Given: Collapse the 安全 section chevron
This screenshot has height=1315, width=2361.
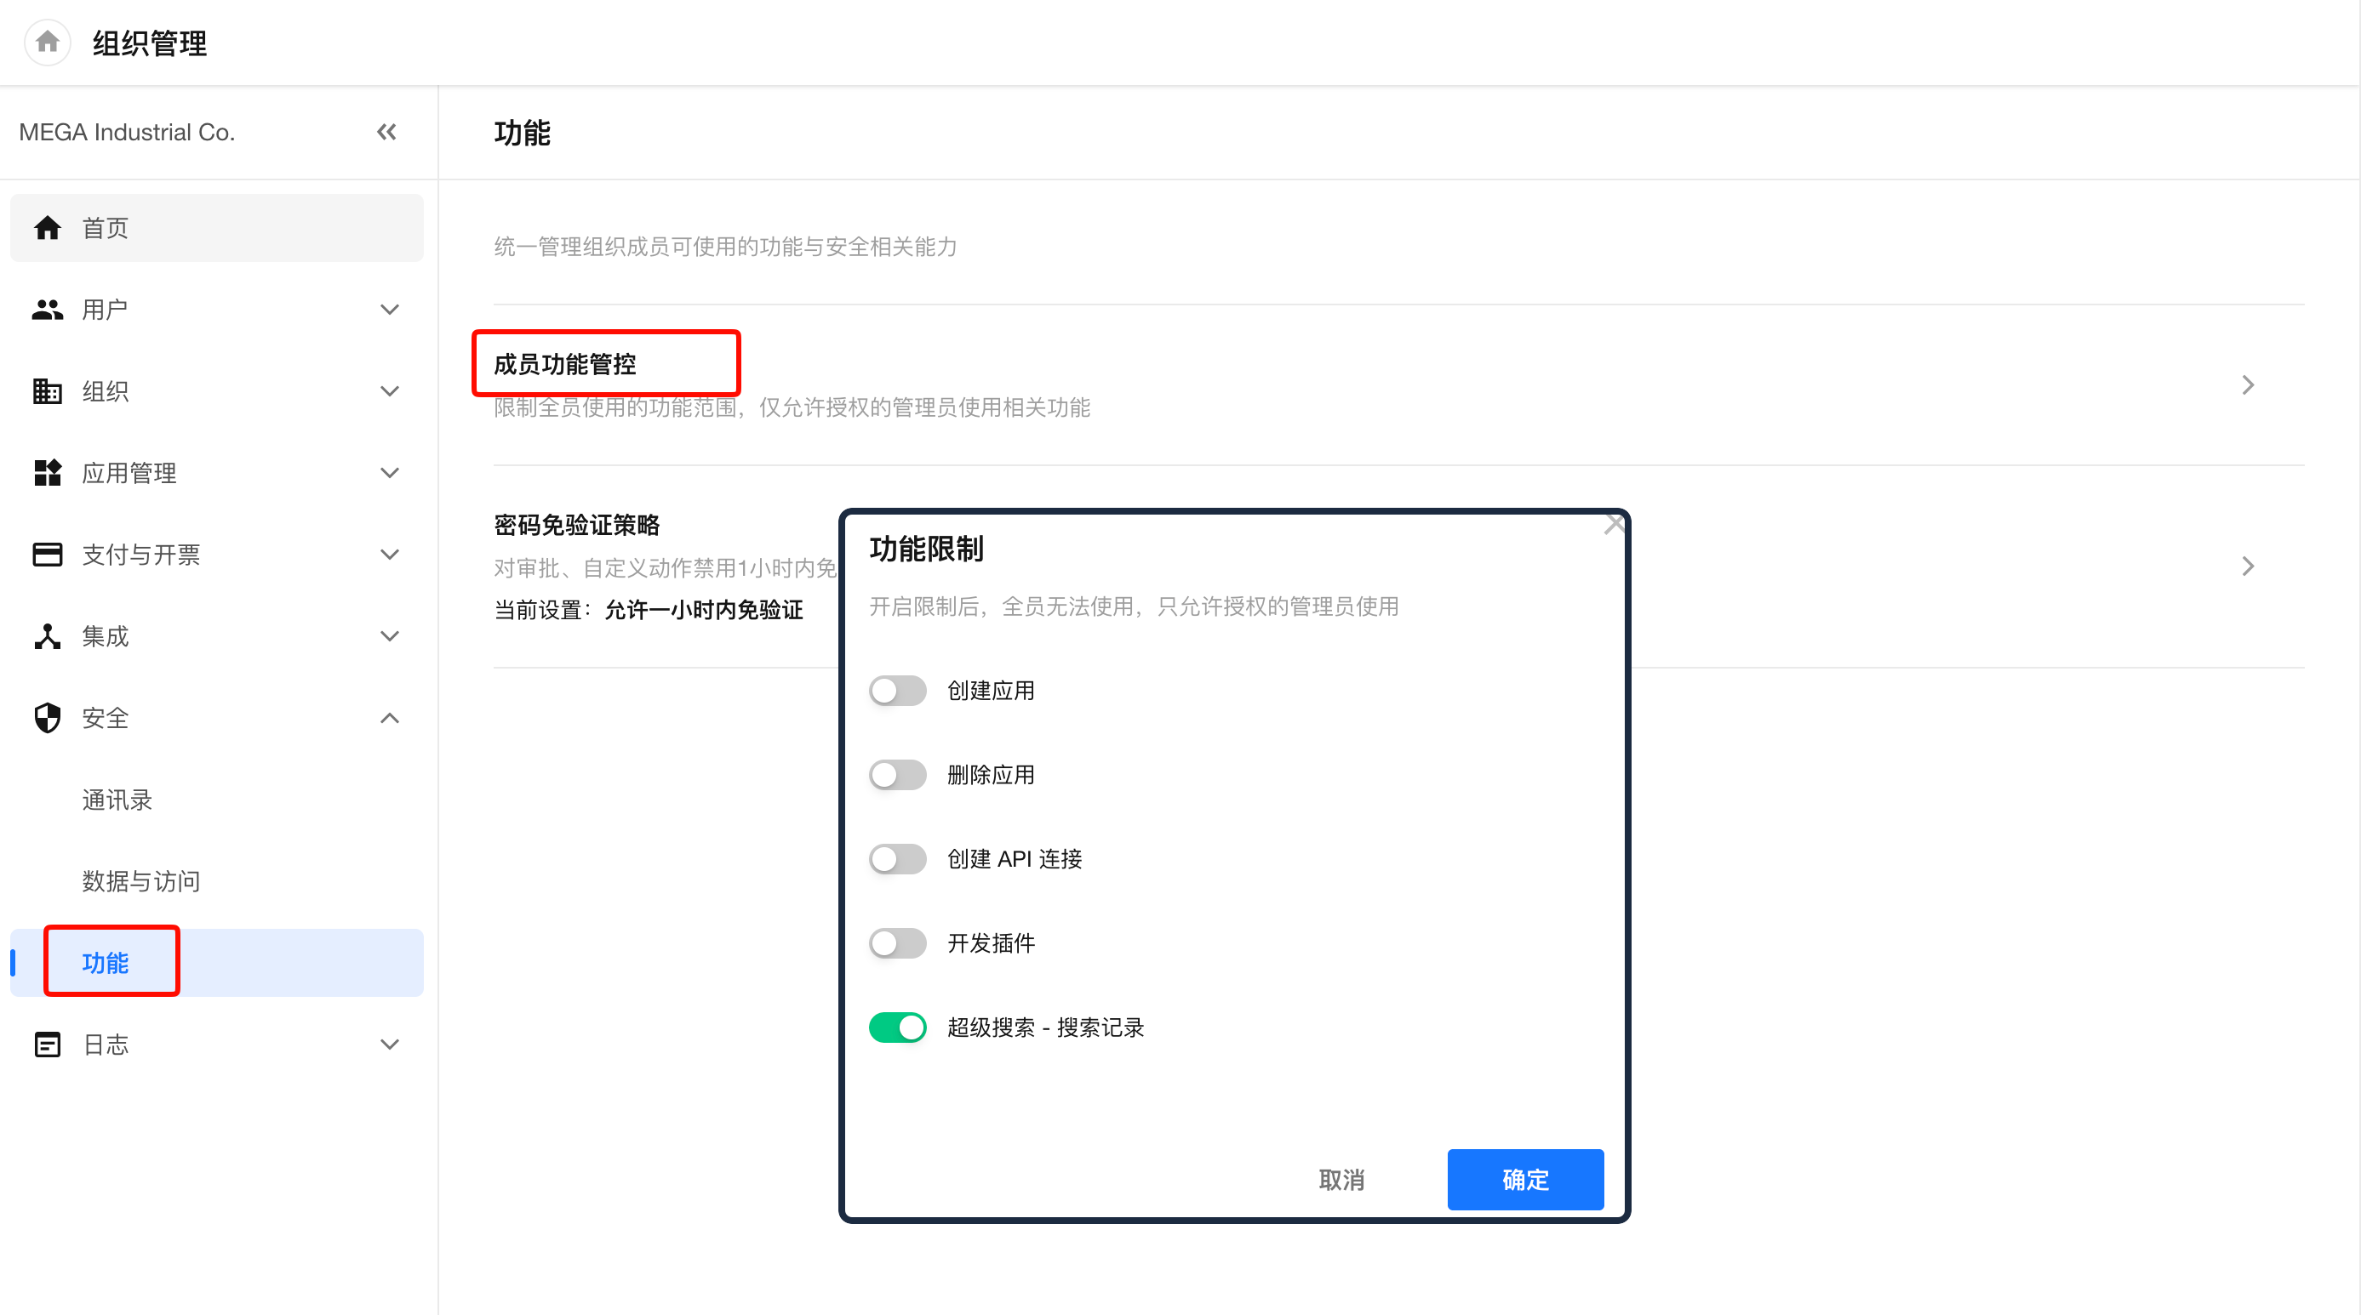Looking at the screenshot, I should click(x=390, y=718).
